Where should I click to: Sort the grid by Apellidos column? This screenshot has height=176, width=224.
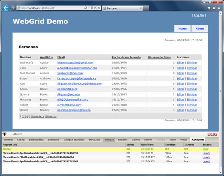pos(46,57)
